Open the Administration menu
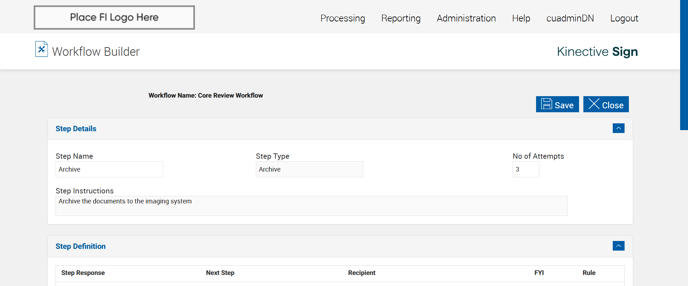 tap(466, 18)
